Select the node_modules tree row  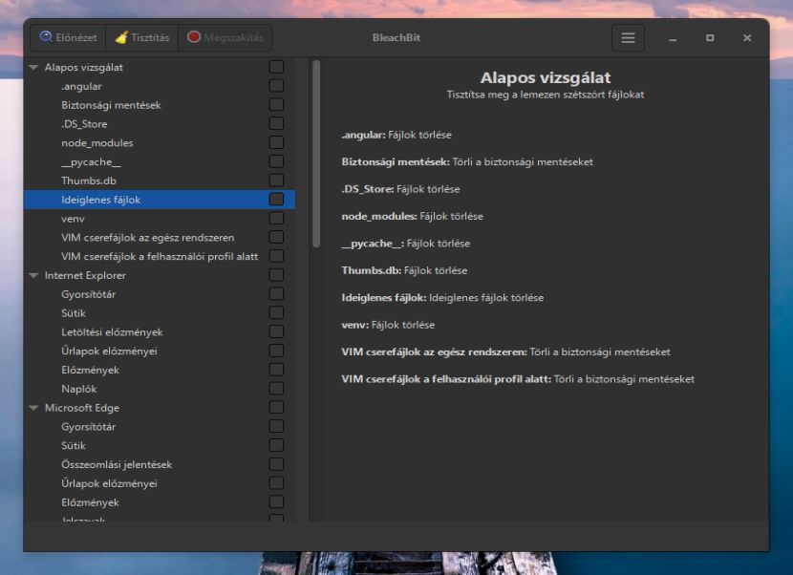[x=160, y=142]
